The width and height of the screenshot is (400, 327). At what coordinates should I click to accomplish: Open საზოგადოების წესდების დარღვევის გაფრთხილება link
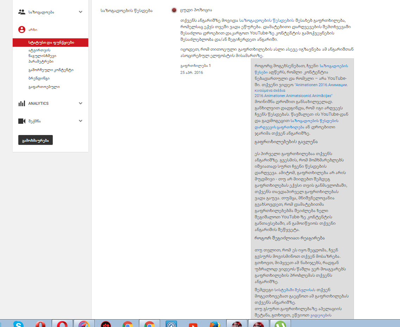pos(297,124)
